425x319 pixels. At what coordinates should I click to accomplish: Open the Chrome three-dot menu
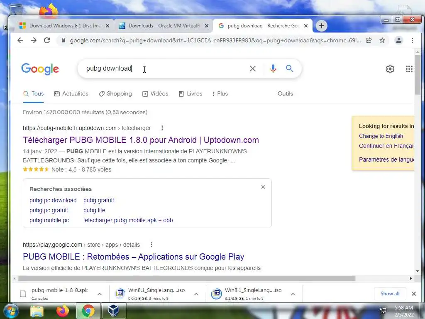[412, 40]
